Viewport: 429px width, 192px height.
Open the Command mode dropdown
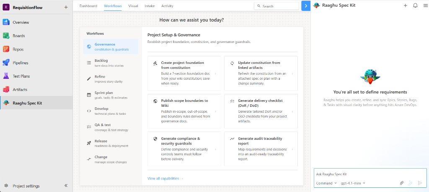pos(326,183)
